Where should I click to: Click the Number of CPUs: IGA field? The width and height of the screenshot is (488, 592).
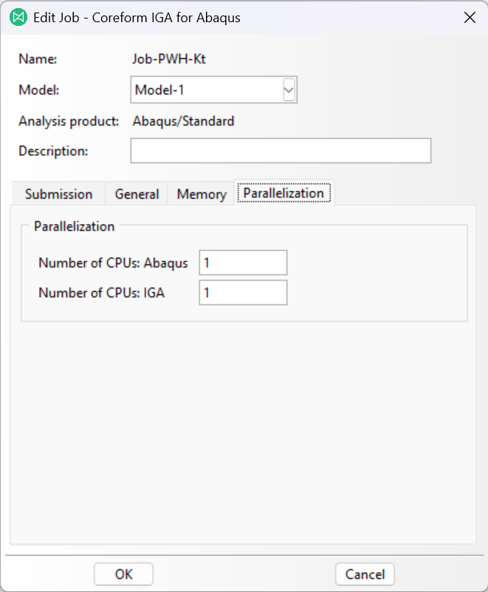(243, 293)
